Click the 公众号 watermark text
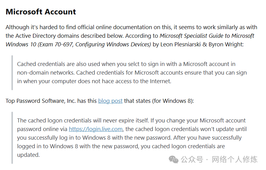This screenshot has width=266, height=170. pos(192,160)
